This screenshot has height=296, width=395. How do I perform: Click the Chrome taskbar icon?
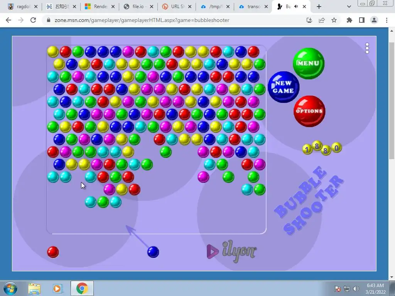pos(82,288)
